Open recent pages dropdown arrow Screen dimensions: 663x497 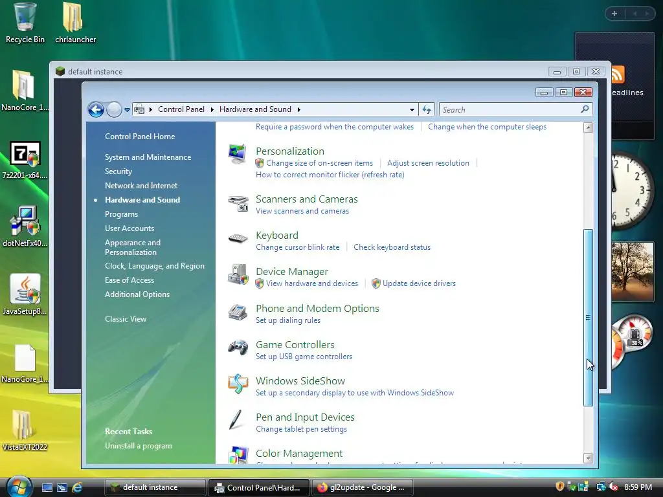coord(127,110)
